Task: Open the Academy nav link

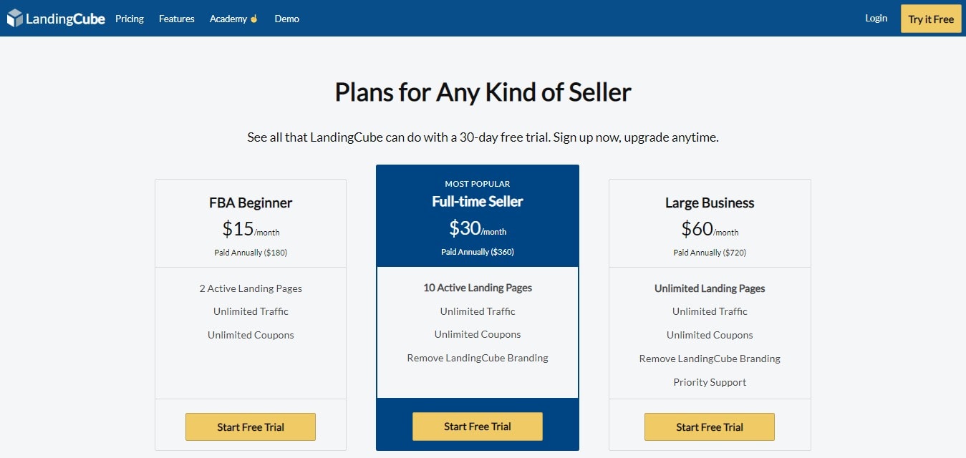Action: (x=228, y=19)
